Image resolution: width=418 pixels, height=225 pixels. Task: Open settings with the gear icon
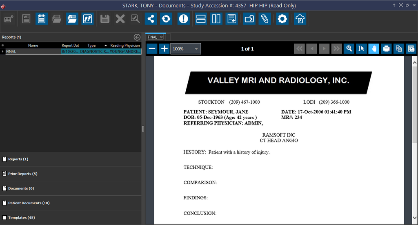tap(282, 19)
